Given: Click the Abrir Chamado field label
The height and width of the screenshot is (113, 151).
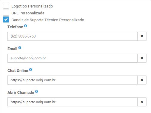Looking at the screenshot, I should (x=21, y=93).
